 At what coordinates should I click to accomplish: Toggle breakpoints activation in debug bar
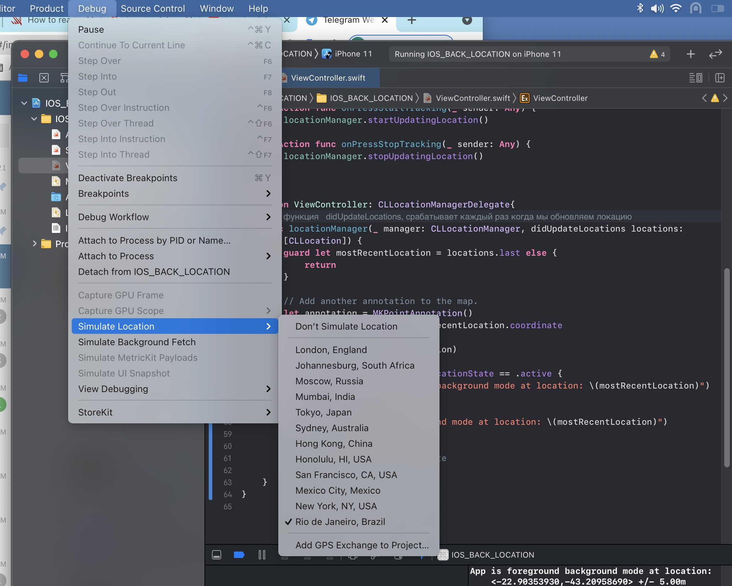pyautogui.click(x=239, y=554)
